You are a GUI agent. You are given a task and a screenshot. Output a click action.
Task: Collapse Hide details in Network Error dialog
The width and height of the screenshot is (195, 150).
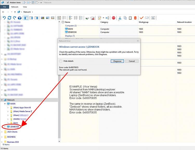pos(61,61)
